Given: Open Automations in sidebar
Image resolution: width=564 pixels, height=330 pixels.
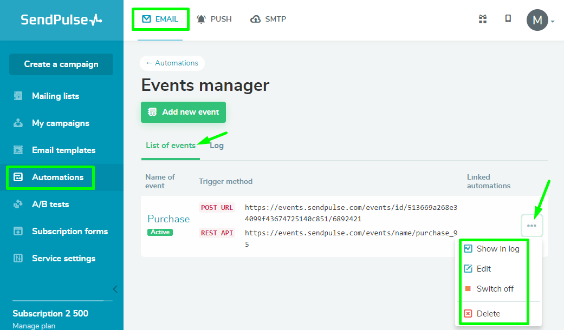Looking at the screenshot, I should click(x=57, y=177).
